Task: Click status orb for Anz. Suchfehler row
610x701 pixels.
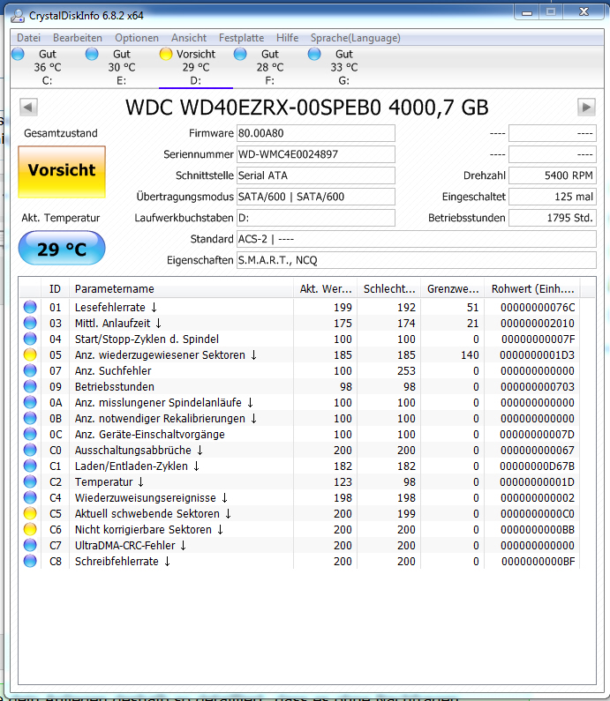Action: click(30, 370)
